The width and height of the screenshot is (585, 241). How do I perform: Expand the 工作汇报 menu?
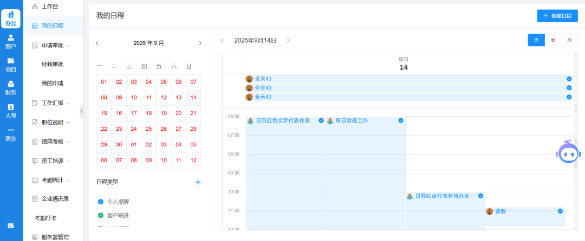(x=69, y=103)
